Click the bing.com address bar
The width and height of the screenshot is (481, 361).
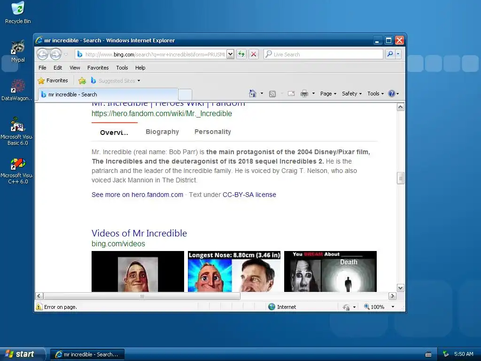[x=151, y=55]
